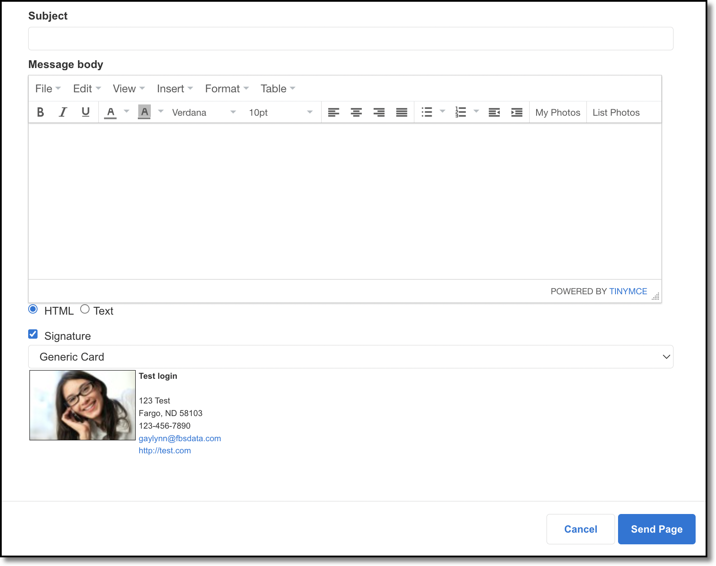Open the Verdana font family dropdown

[204, 112]
